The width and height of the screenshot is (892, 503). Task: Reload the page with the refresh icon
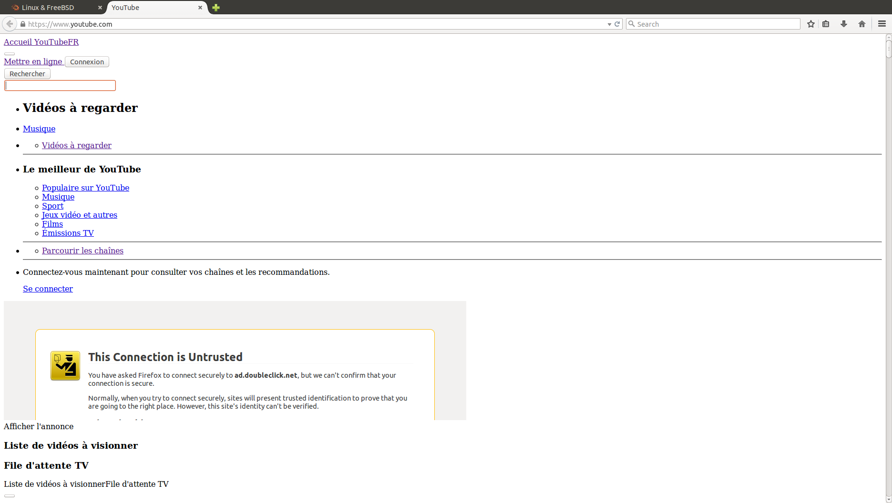pos(617,23)
